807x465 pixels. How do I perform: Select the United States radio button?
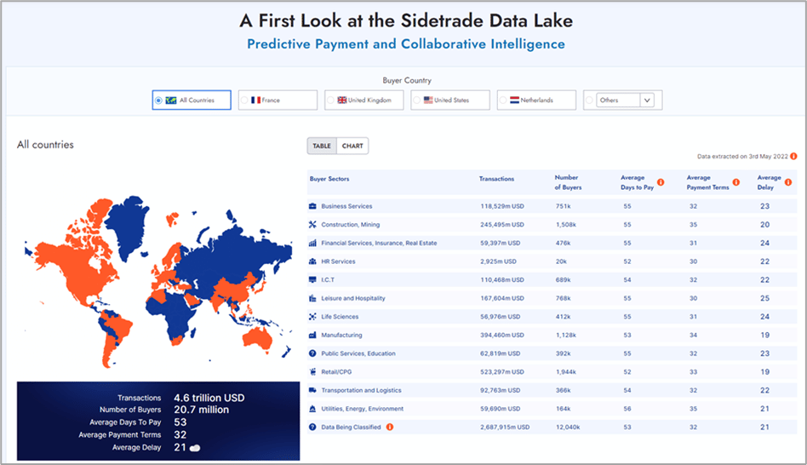[x=417, y=100]
